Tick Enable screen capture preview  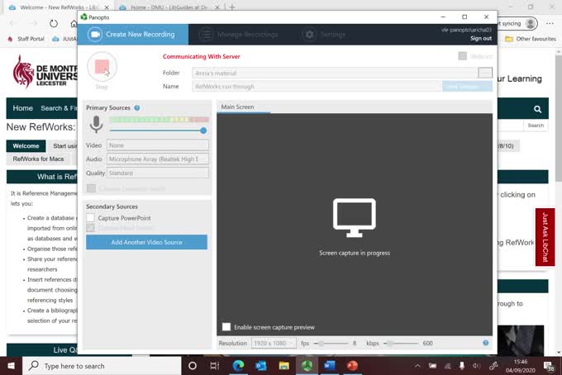point(226,326)
